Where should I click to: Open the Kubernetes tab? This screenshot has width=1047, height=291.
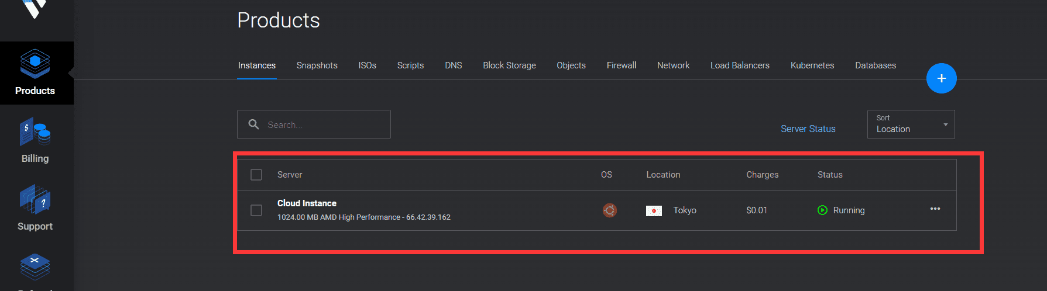click(812, 65)
